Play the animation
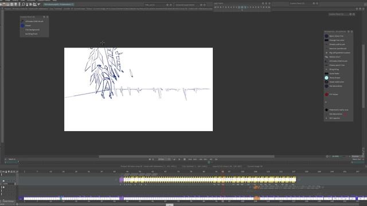The height and width of the screenshot is (206, 367). [179, 159]
